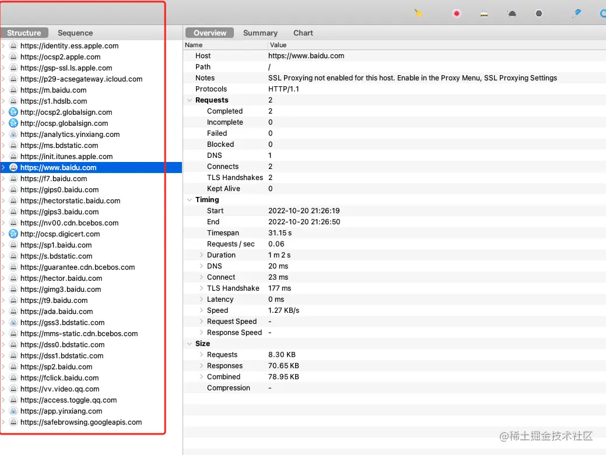The image size is (606, 455).
Task: Expand the Combined size row chevron
Action: click(201, 377)
